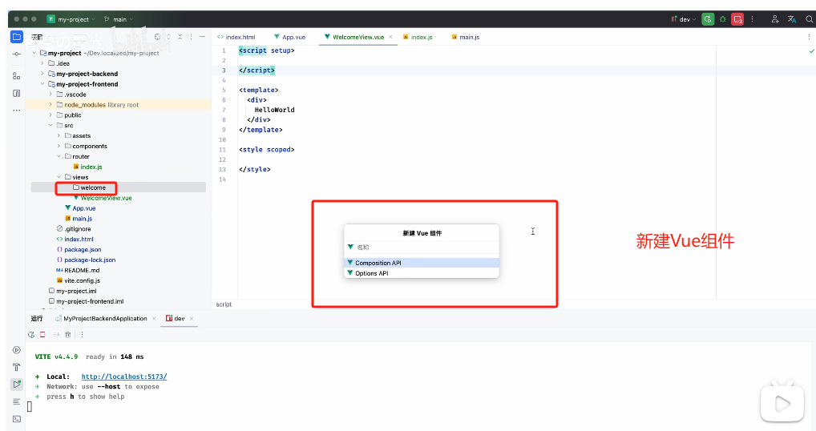Debug the dev configuration with the bug icon

[x=723, y=19]
